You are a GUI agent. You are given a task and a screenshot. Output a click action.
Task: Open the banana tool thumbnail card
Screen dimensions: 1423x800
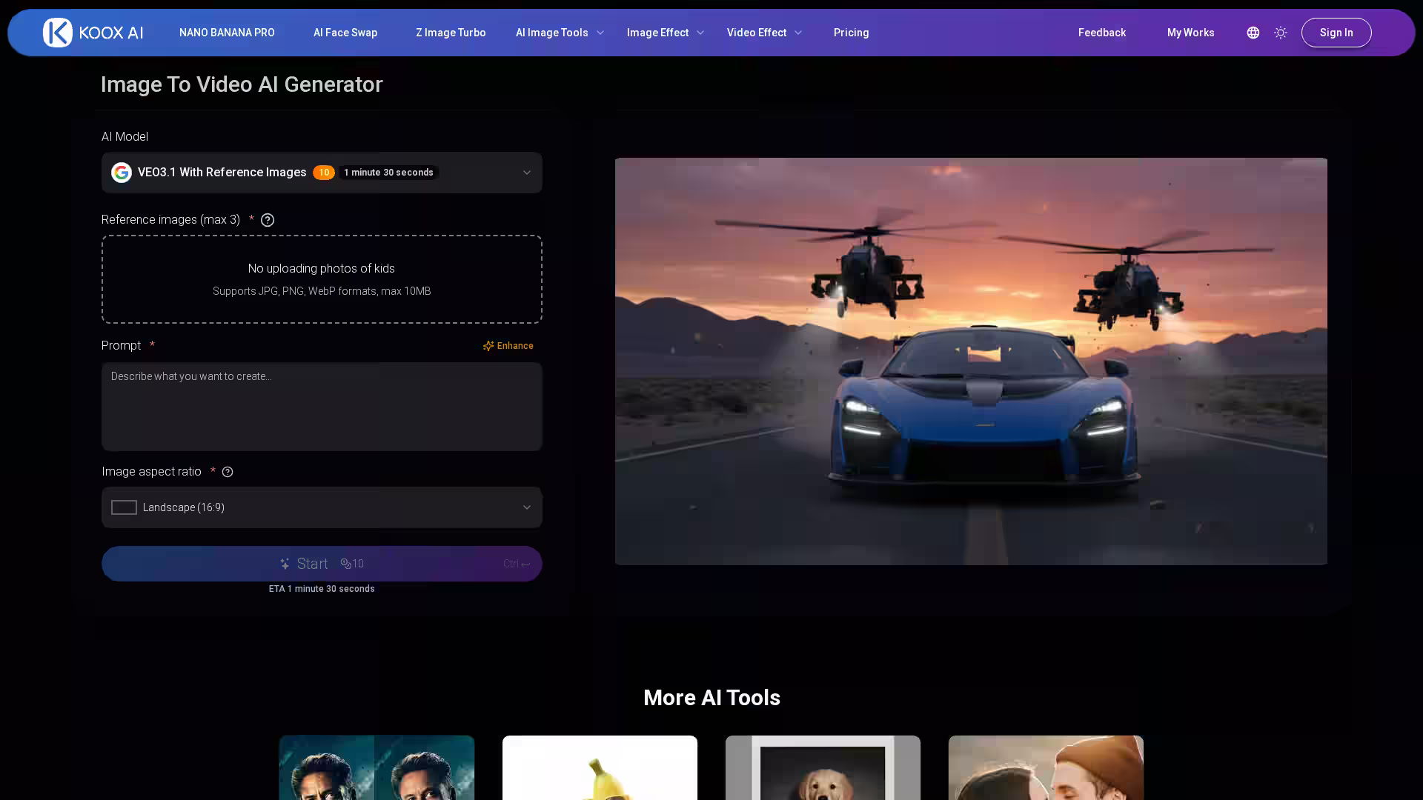[600, 767]
